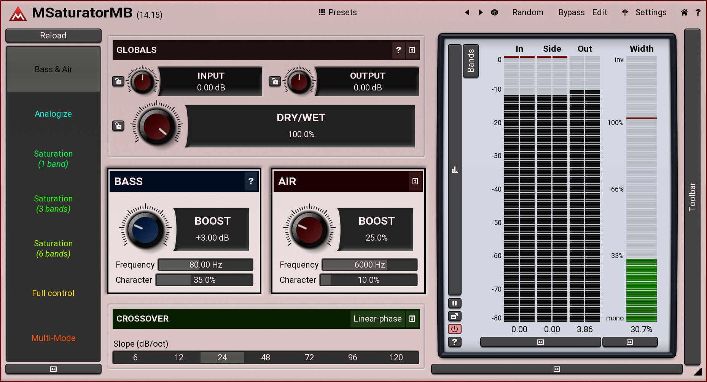707x382 pixels.
Task: Toggle the meter power button
Action: [454, 329]
